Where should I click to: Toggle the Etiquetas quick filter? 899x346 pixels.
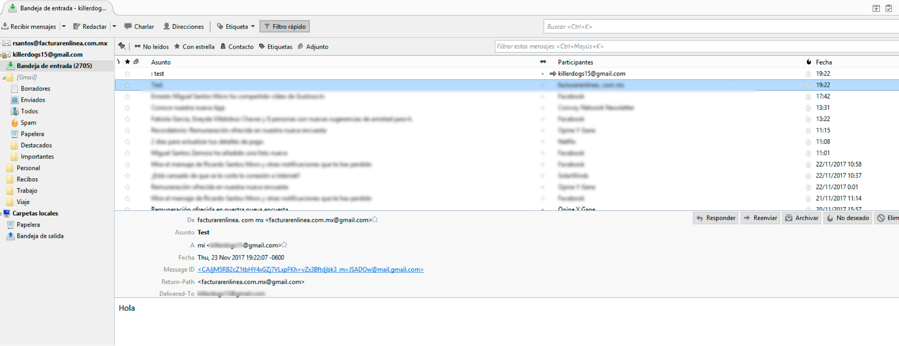pyautogui.click(x=276, y=47)
